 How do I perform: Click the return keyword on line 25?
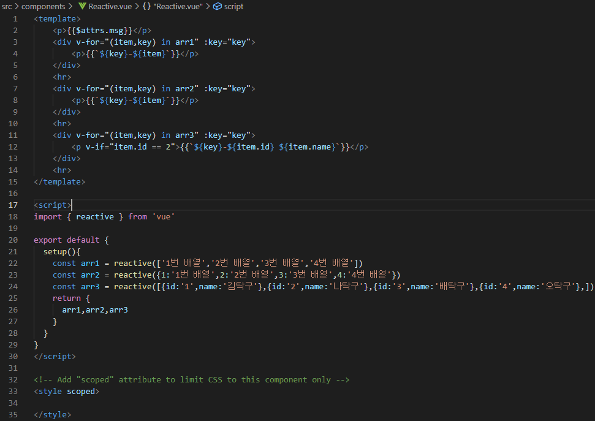click(x=67, y=298)
